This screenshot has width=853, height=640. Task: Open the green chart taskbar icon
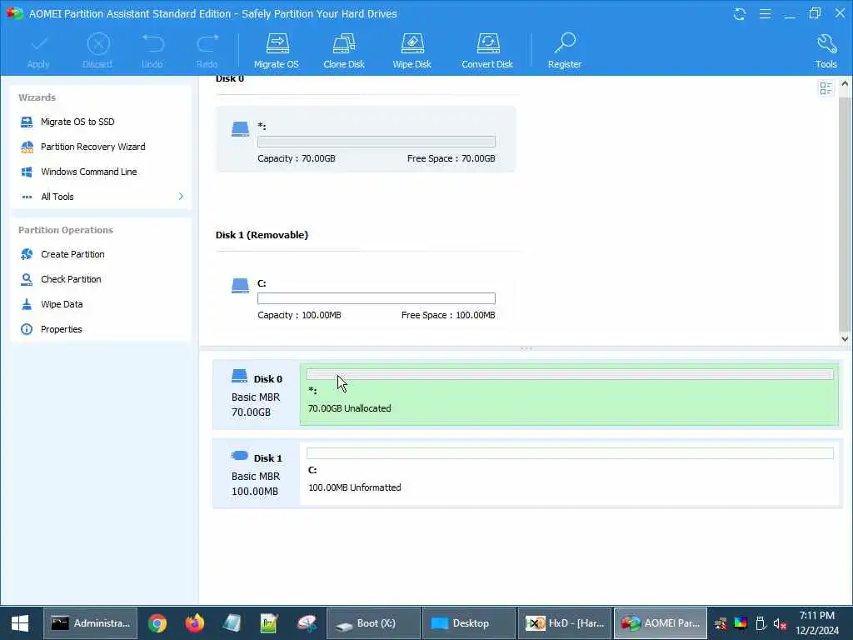click(x=269, y=623)
